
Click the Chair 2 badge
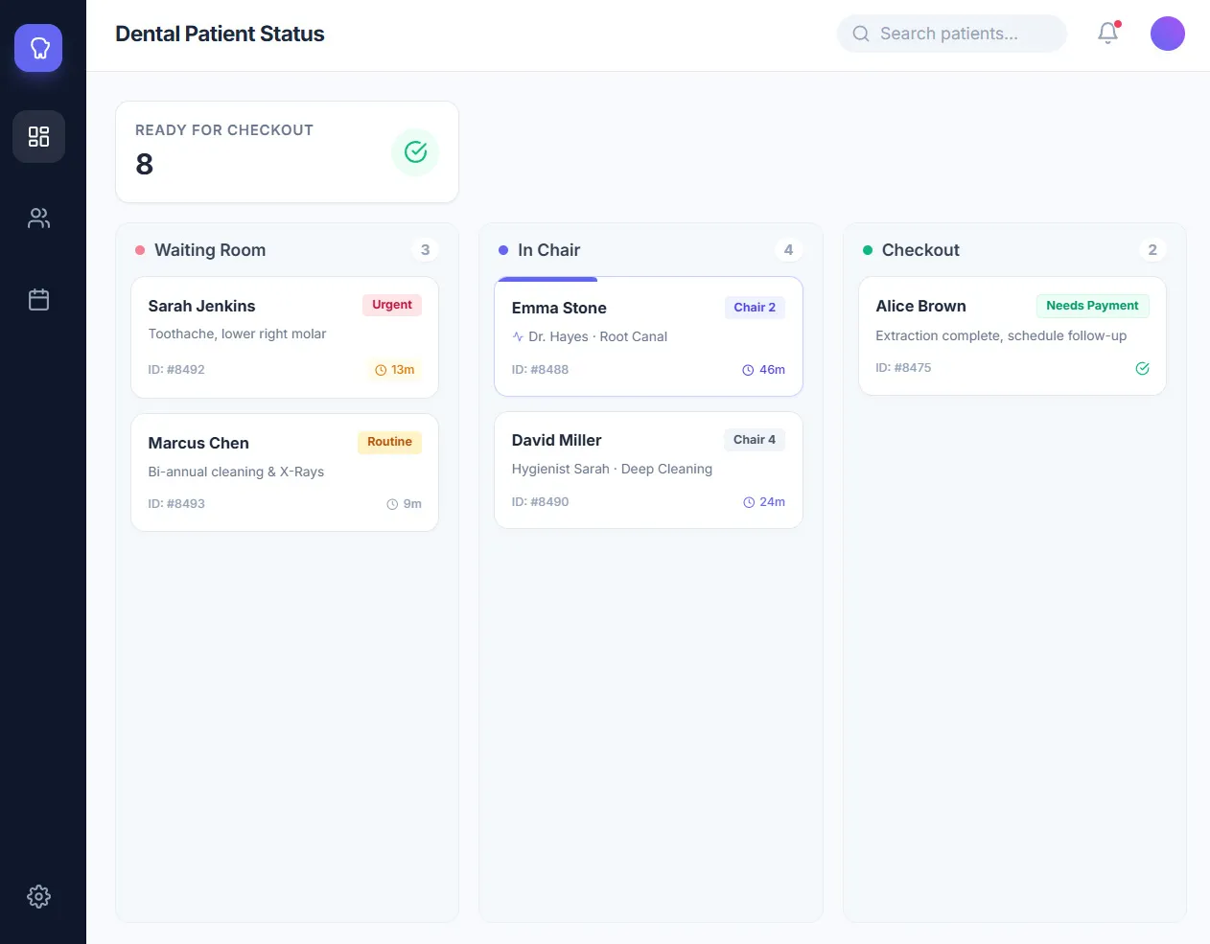tap(755, 308)
